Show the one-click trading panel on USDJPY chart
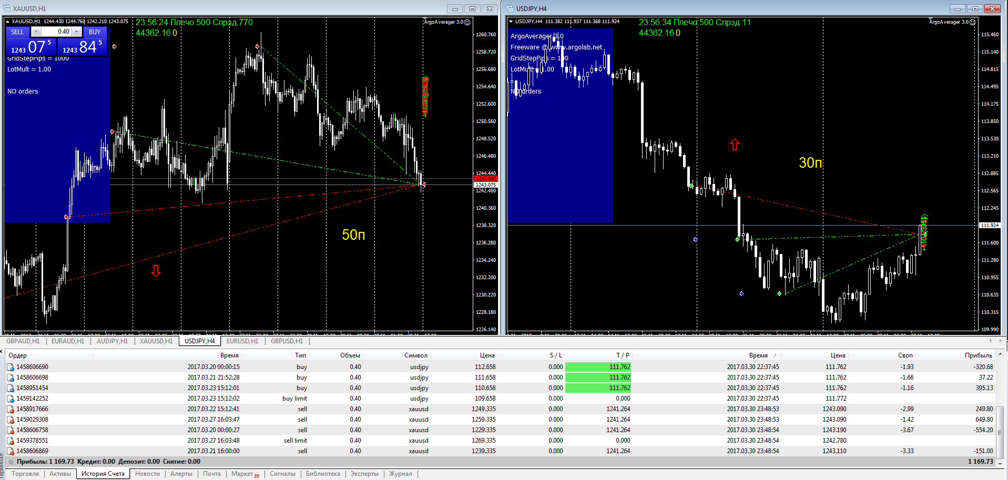Viewport: 1008px width, 480px height. (511, 22)
